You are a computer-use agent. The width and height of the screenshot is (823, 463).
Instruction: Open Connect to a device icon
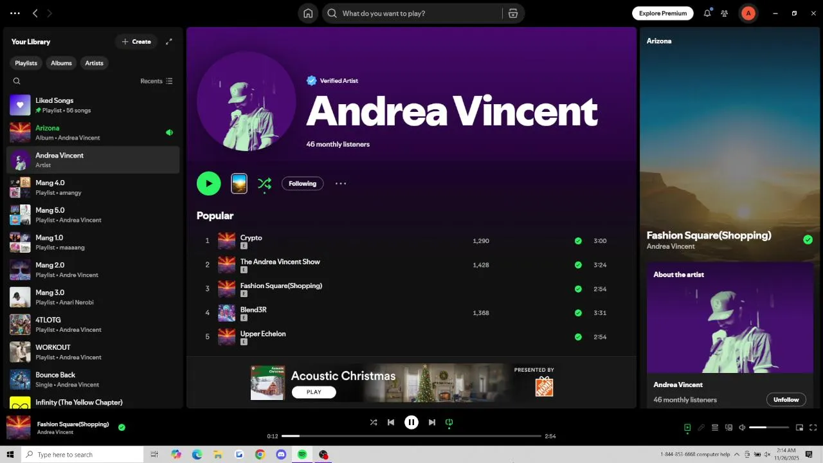[x=729, y=428]
